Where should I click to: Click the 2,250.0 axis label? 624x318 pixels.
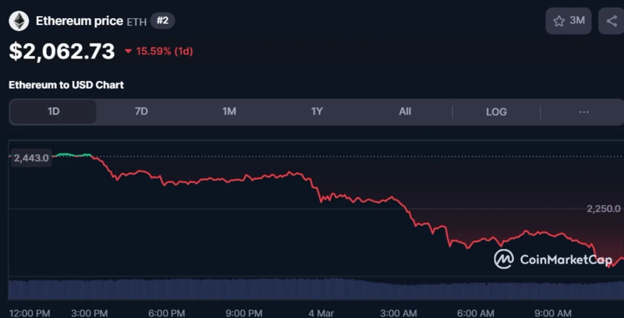pyautogui.click(x=603, y=208)
